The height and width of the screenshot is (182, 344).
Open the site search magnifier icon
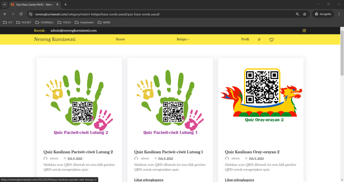[x=259, y=39]
